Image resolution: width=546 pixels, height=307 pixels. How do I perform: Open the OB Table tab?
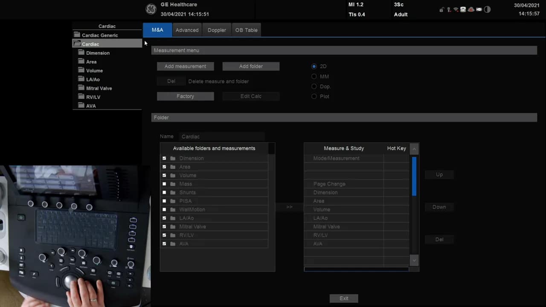(x=246, y=30)
